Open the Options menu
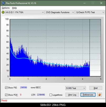 click(6, 8)
